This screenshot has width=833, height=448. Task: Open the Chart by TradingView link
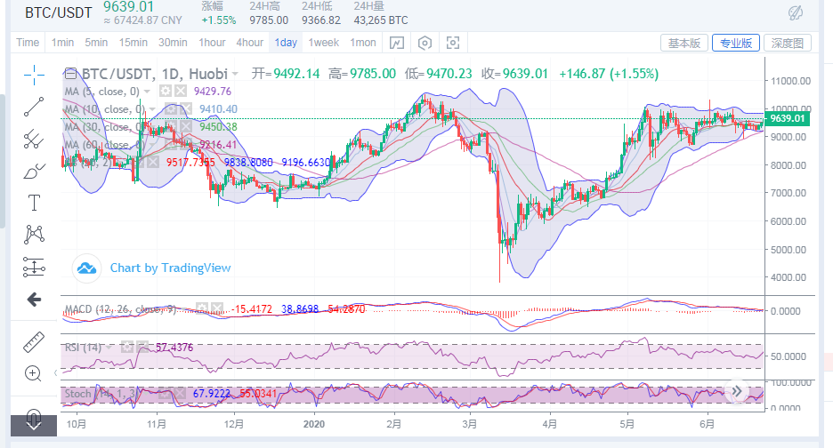pyautogui.click(x=169, y=268)
